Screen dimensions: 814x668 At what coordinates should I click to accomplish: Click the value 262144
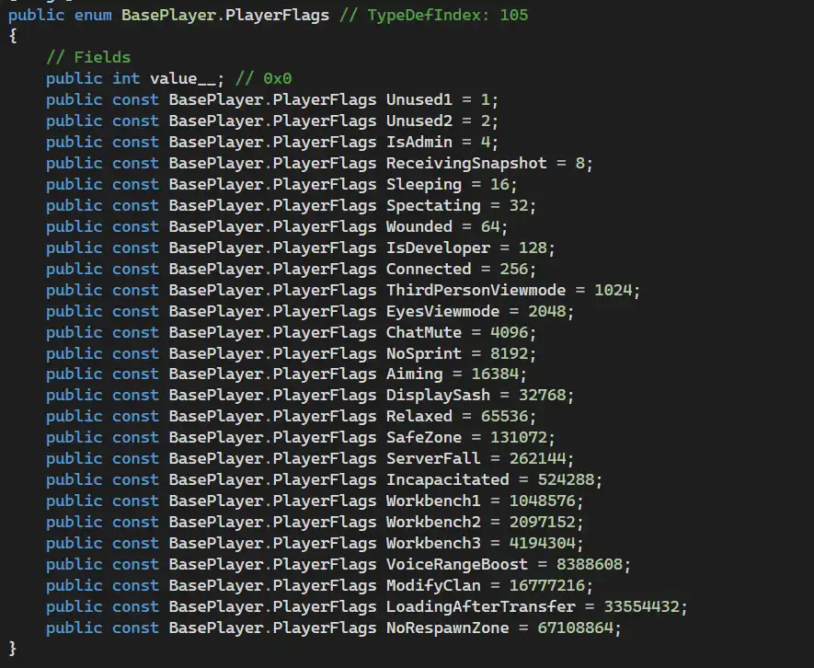(x=537, y=458)
